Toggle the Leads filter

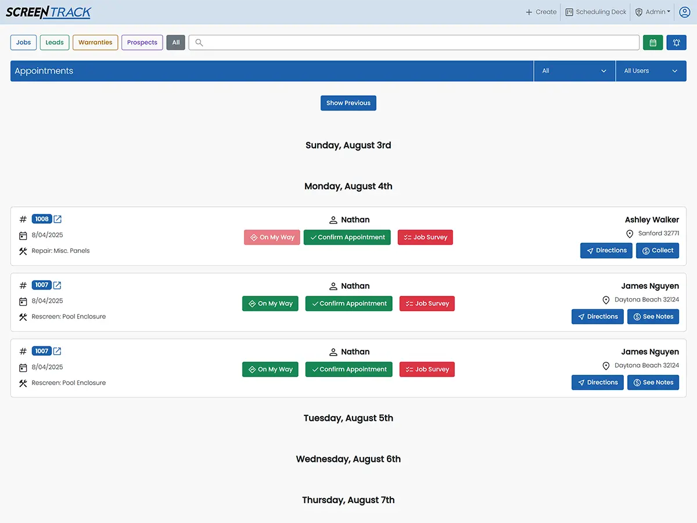(55, 42)
